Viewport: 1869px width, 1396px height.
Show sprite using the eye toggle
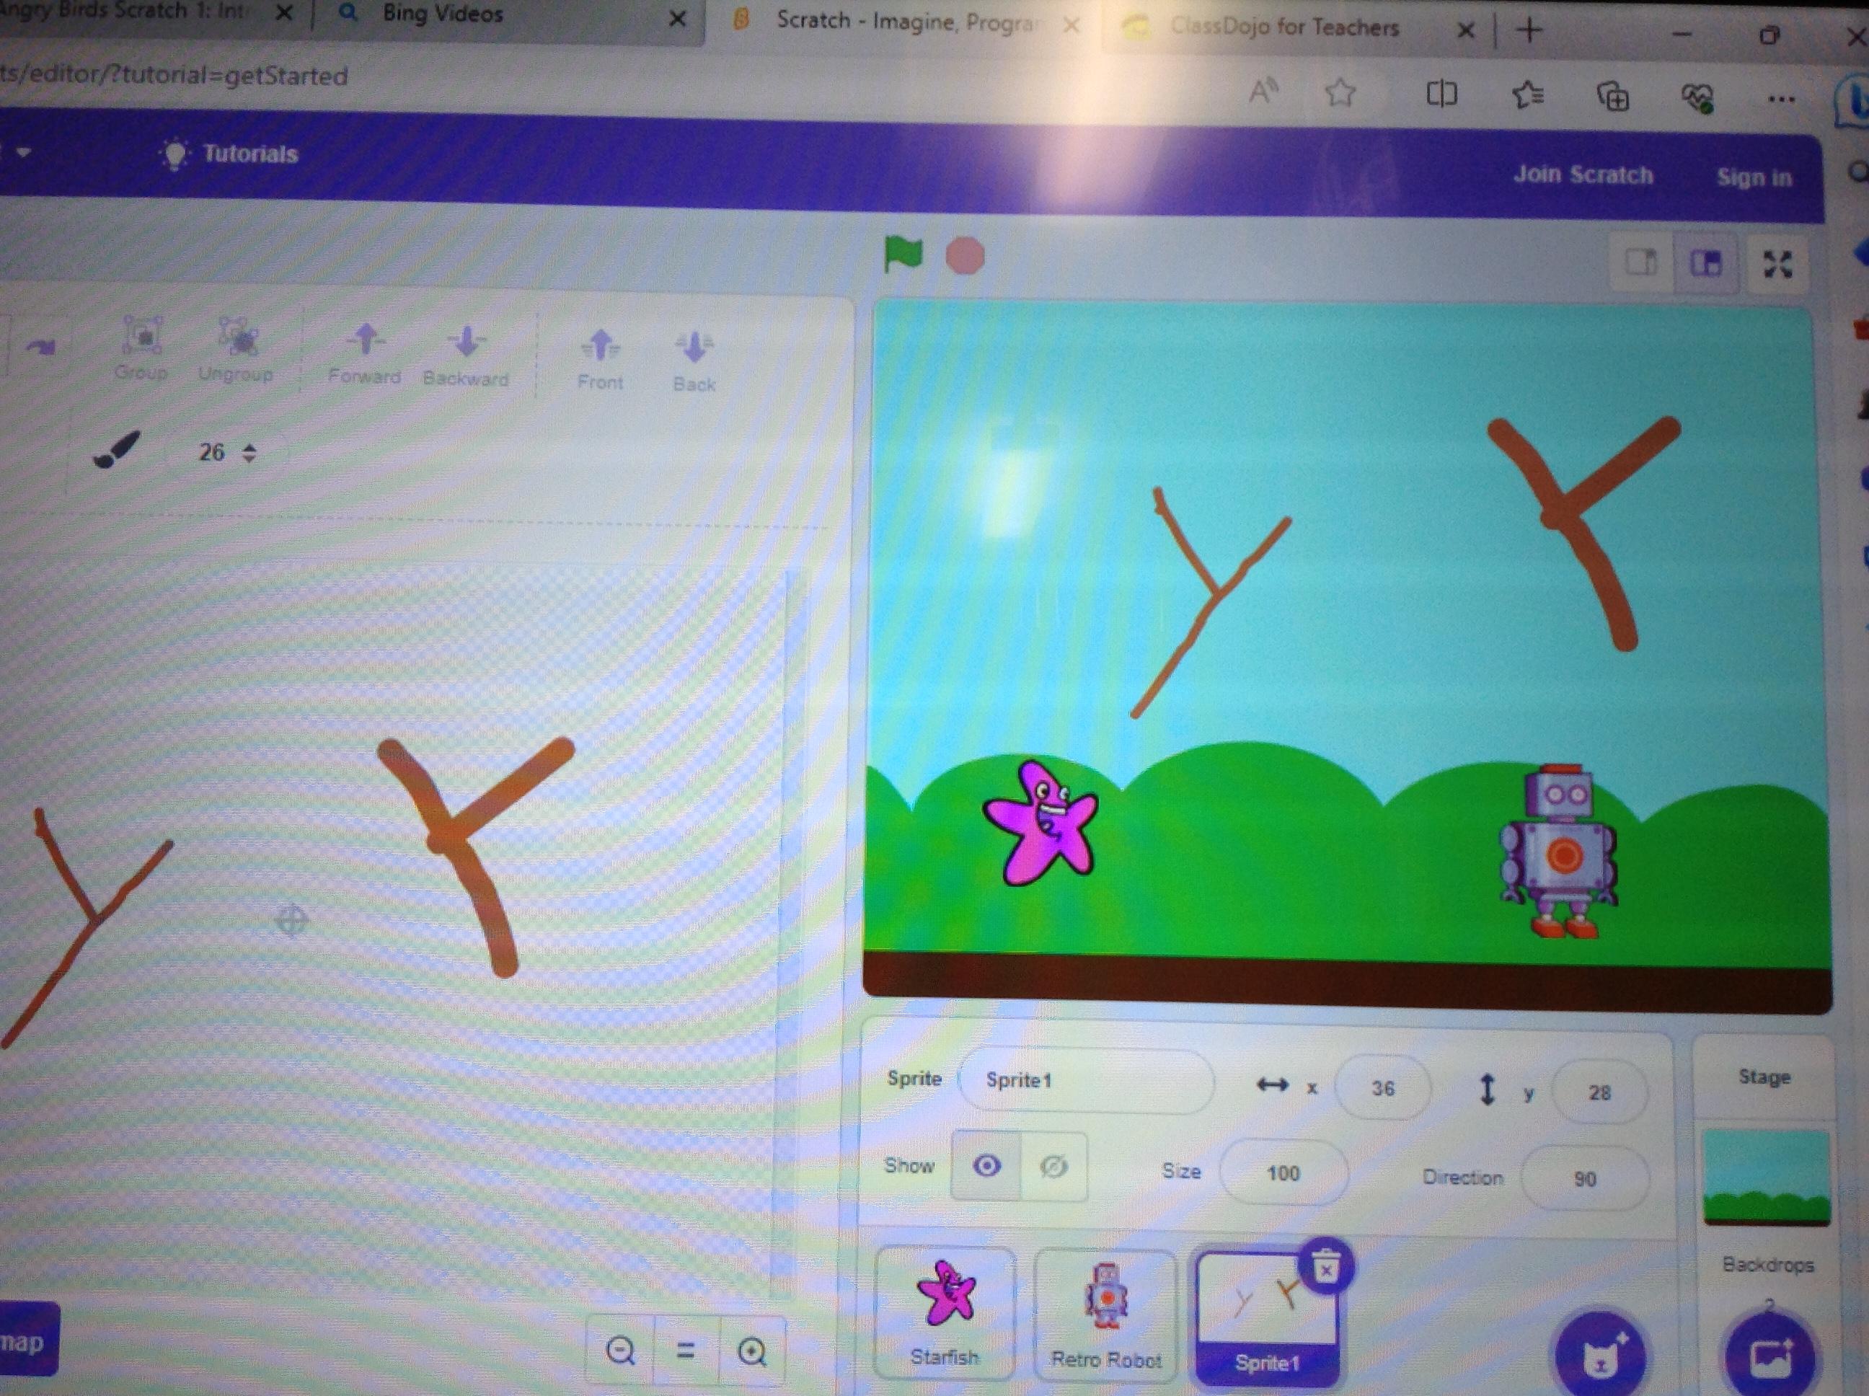point(986,1166)
